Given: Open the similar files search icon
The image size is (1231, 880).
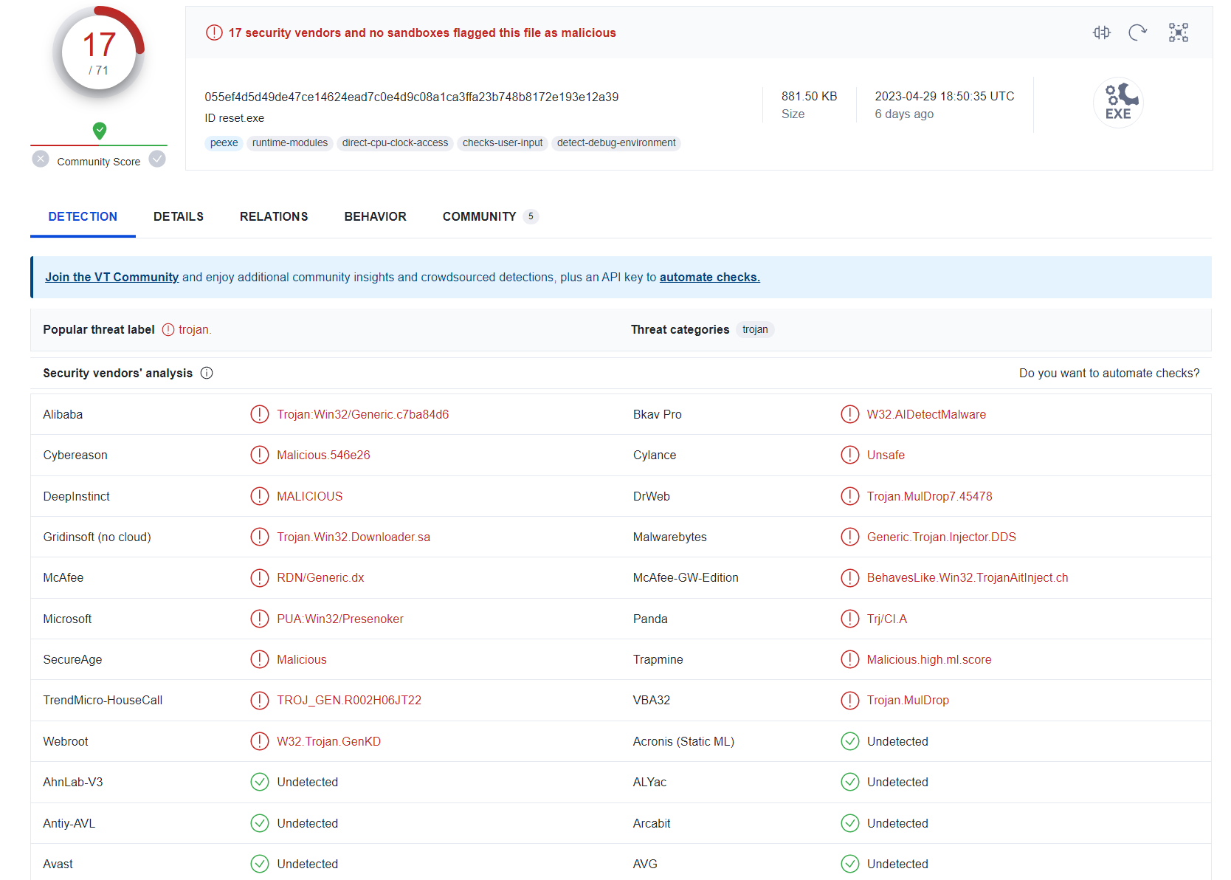Looking at the screenshot, I should click(1101, 32).
